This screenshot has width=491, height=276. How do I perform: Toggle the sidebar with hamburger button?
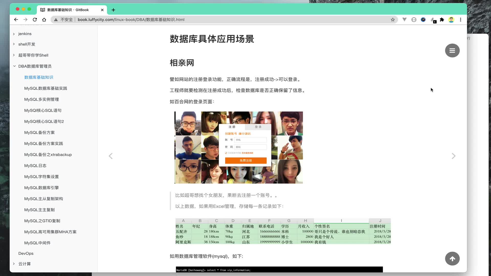(452, 51)
